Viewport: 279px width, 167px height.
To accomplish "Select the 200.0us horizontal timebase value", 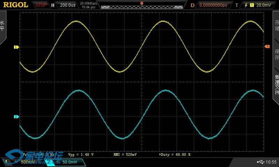I will pyautogui.click(x=68, y=5).
